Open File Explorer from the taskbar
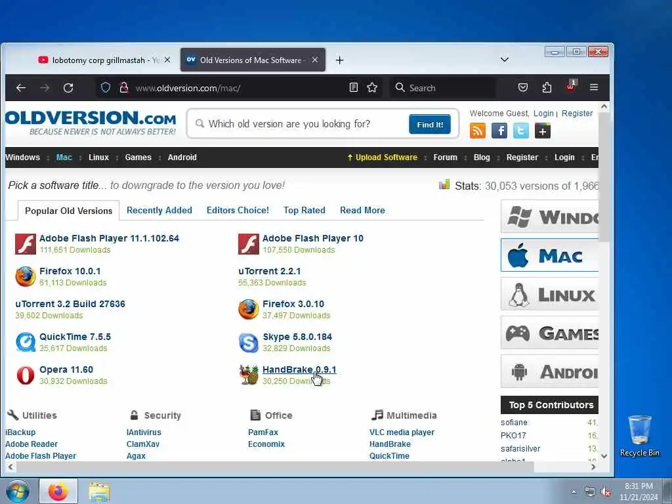The width and height of the screenshot is (672, 504). click(100, 492)
